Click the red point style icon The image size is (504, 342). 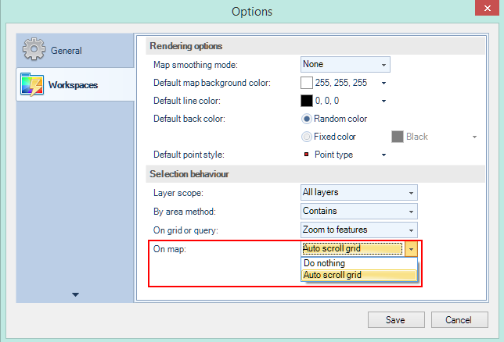[x=306, y=155]
